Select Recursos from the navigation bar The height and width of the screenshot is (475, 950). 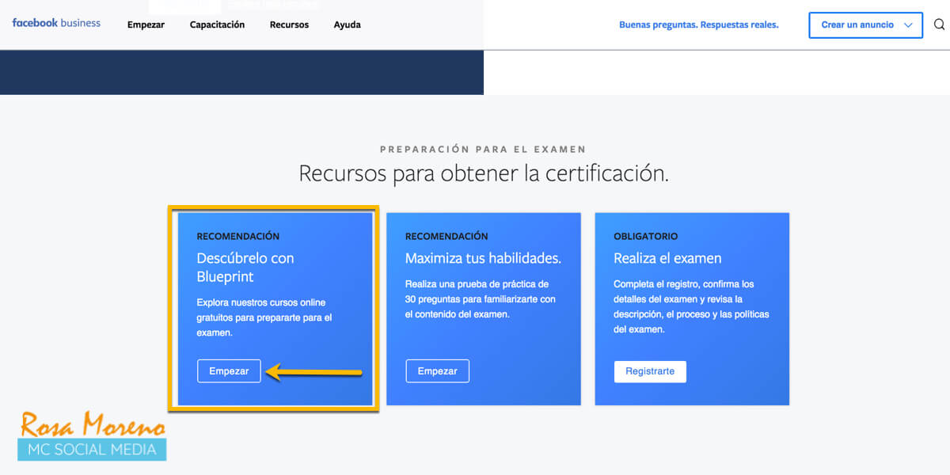tap(289, 25)
